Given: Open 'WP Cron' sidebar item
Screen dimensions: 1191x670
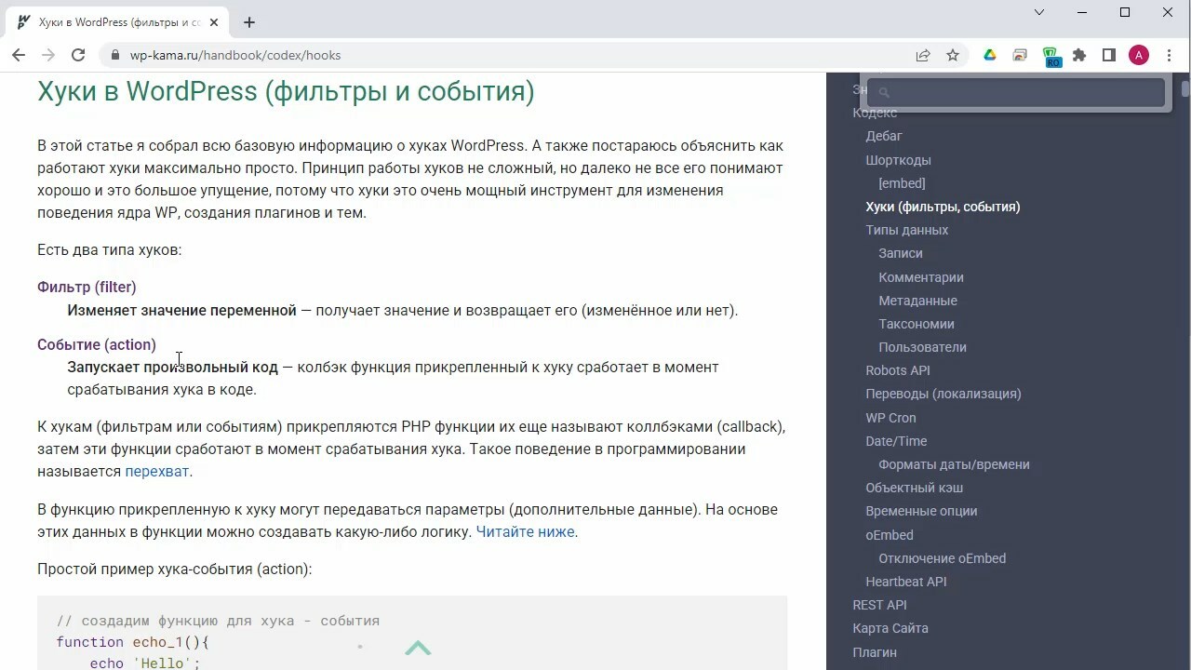Looking at the screenshot, I should 890,418.
